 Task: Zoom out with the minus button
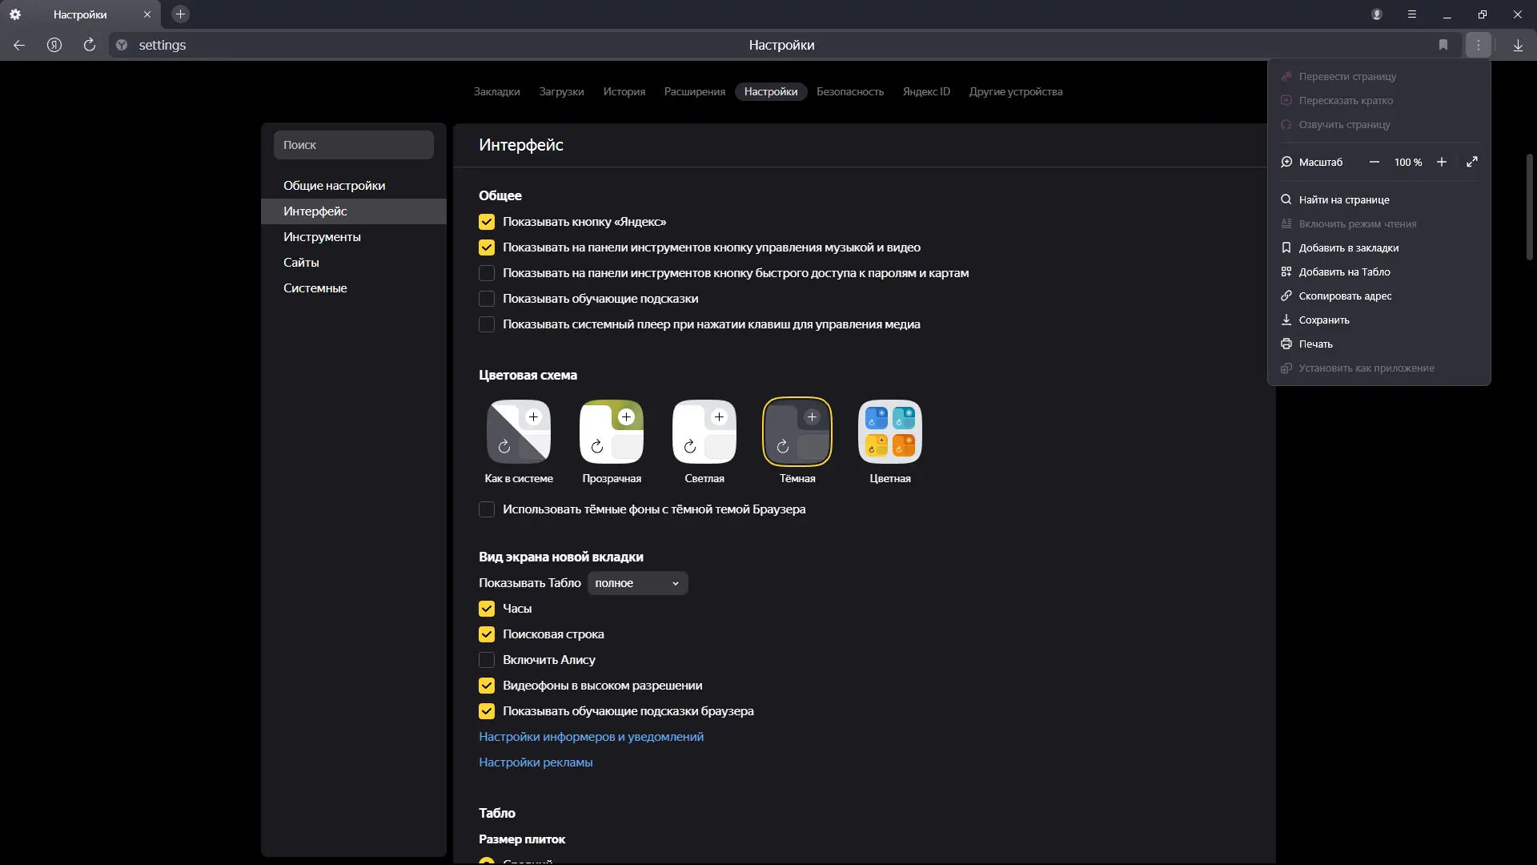point(1374,162)
